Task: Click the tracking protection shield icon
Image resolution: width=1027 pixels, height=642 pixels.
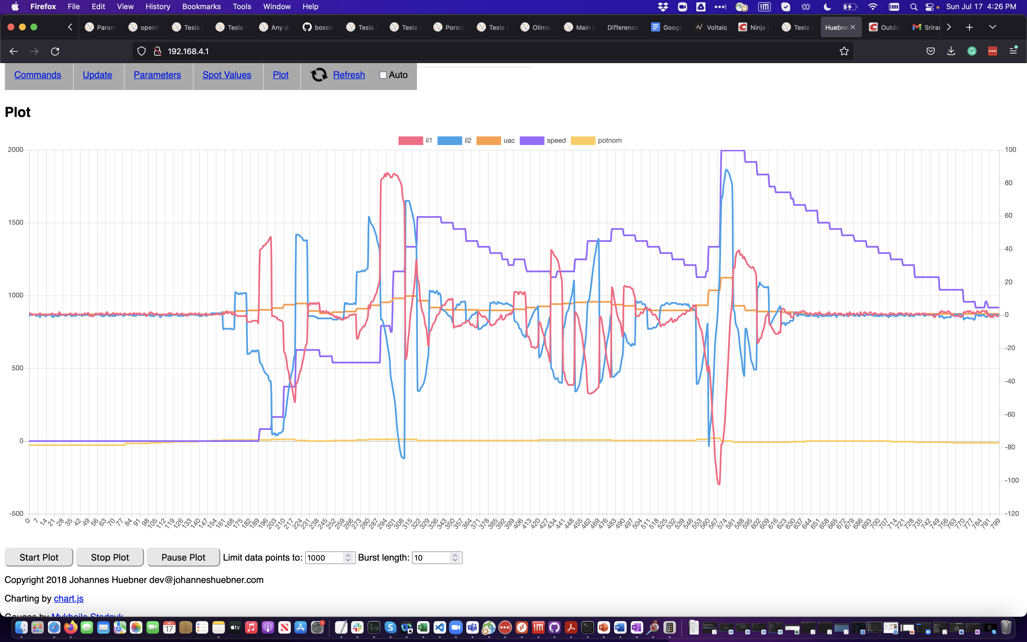Action: [142, 51]
